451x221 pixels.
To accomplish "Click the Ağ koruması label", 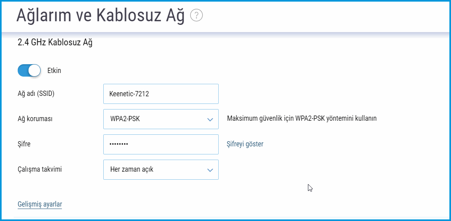I will click(x=35, y=119).
